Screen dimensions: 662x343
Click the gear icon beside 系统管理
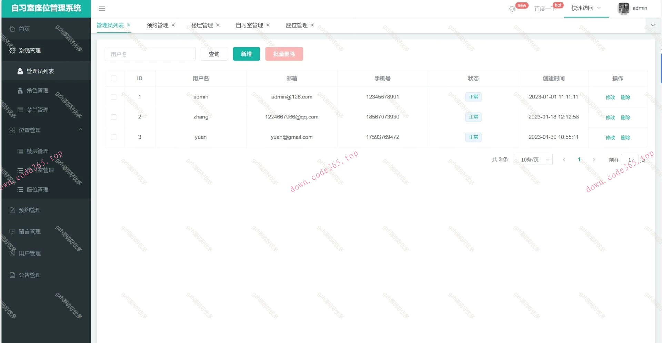[x=12, y=51]
